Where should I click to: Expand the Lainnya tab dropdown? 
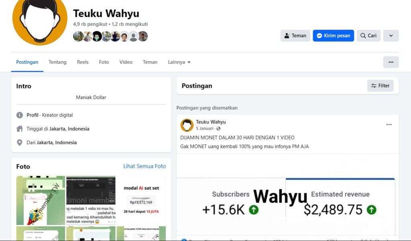tap(179, 62)
